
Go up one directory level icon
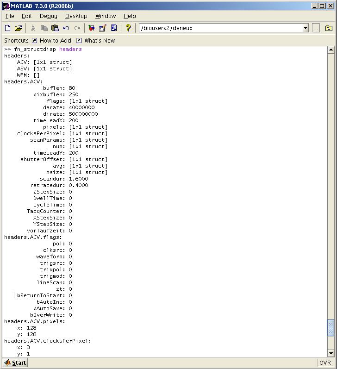click(x=329, y=28)
